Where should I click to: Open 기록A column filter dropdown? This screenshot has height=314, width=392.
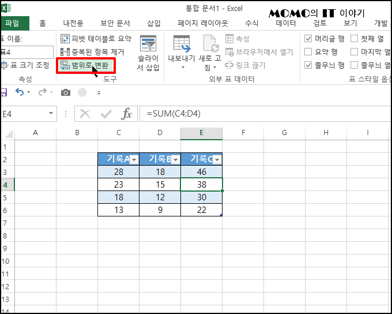pos(134,159)
